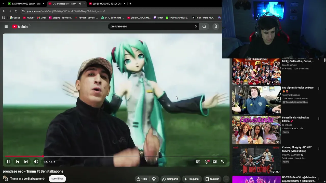Screen dimensions: 326x183
Task: Click the 'NO TE ENGANCHI' video title
Action: [299, 179]
